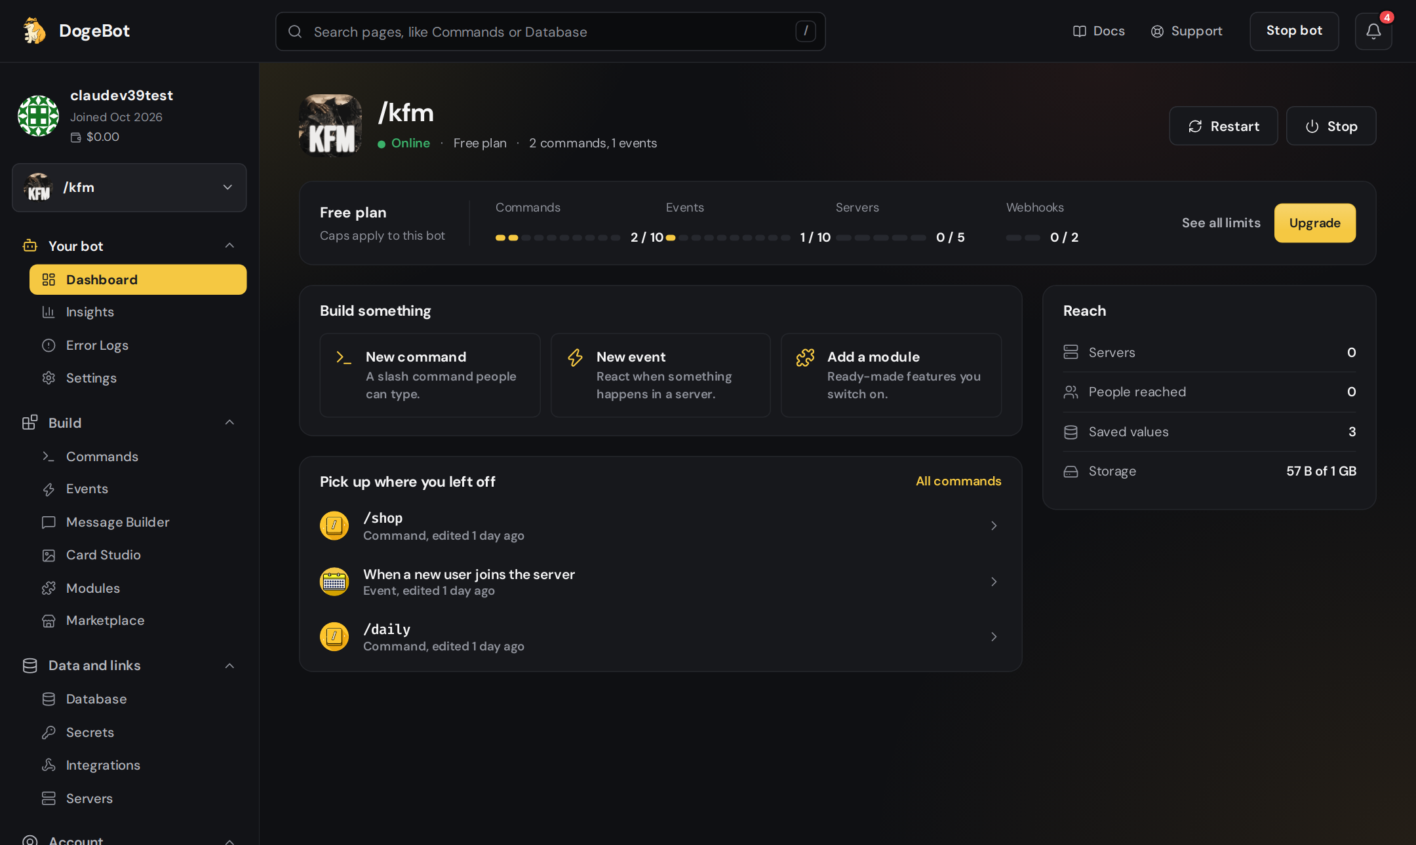Open the /shop command row chevron
1416x845 pixels.
[x=994, y=525]
